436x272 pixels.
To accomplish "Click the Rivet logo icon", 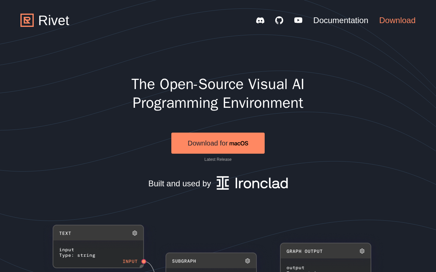I will (27, 20).
